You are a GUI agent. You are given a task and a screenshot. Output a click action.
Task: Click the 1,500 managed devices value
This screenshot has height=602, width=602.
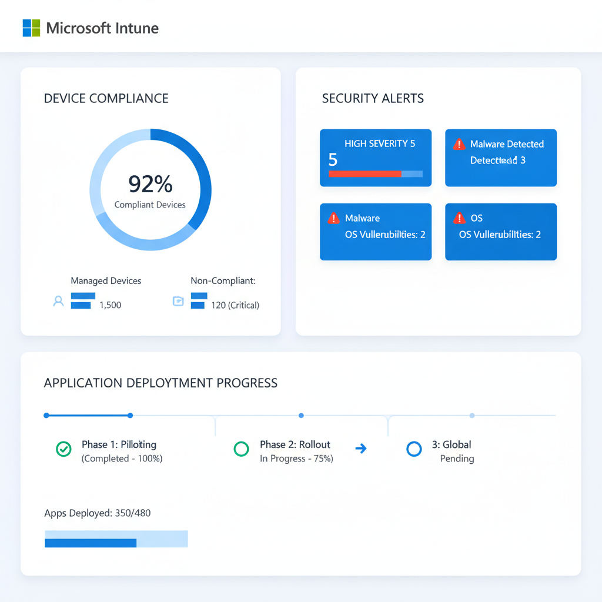point(110,305)
